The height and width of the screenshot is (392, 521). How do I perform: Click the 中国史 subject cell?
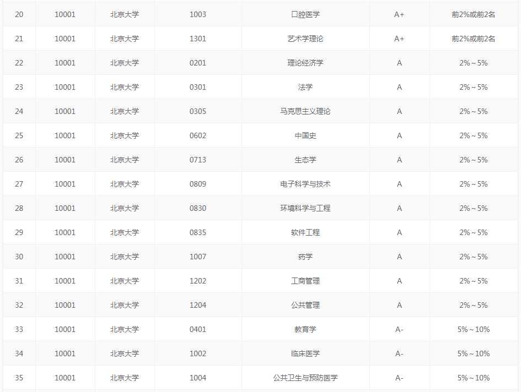click(x=305, y=135)
